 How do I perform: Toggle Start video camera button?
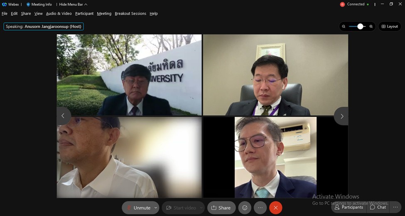[181, 208]
